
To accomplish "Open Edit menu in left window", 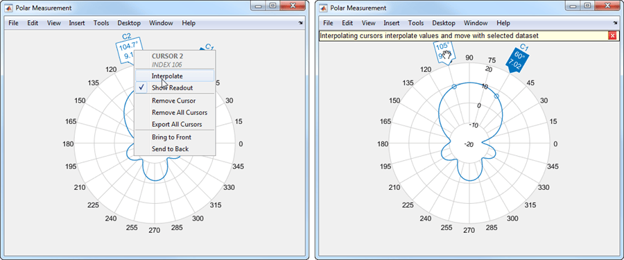I will pos(33,23).
